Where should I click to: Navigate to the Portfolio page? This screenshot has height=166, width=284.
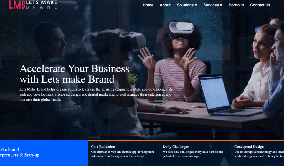click(236, 5)
